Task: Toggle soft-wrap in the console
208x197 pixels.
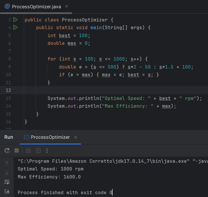Action: pyautogui.click(x=7, y=182)
